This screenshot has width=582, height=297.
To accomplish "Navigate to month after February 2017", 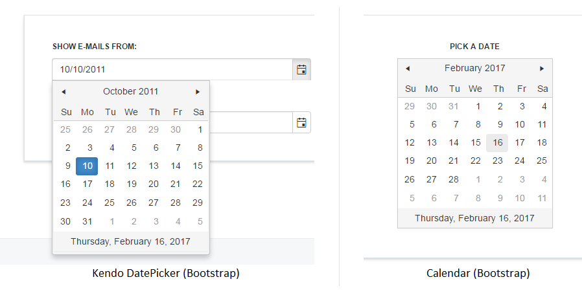I will pos(542,69).
